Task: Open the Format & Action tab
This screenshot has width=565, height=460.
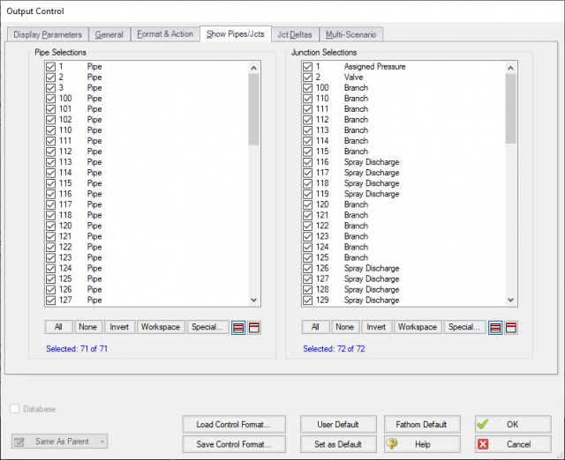Action: coord(165,34)
